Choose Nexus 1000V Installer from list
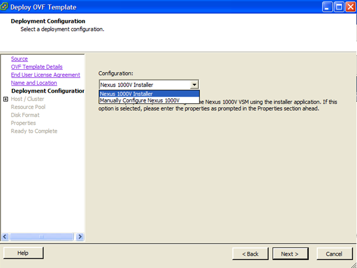Screen dimensions: 357x268 click(x=149, y=94)
